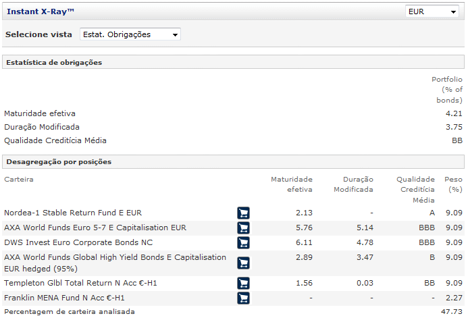468x318 pixels.
Task: Select AXA Euro 5-7 duration 5.14
Action: coord(365,228)
